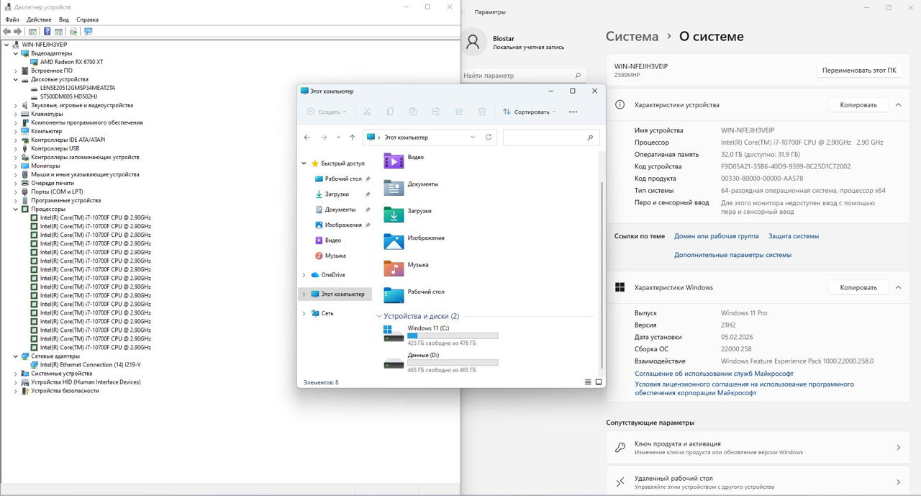921x496 pixels.
Task: Click Дополнительные параметры системы link
Action: click(732, 255)
